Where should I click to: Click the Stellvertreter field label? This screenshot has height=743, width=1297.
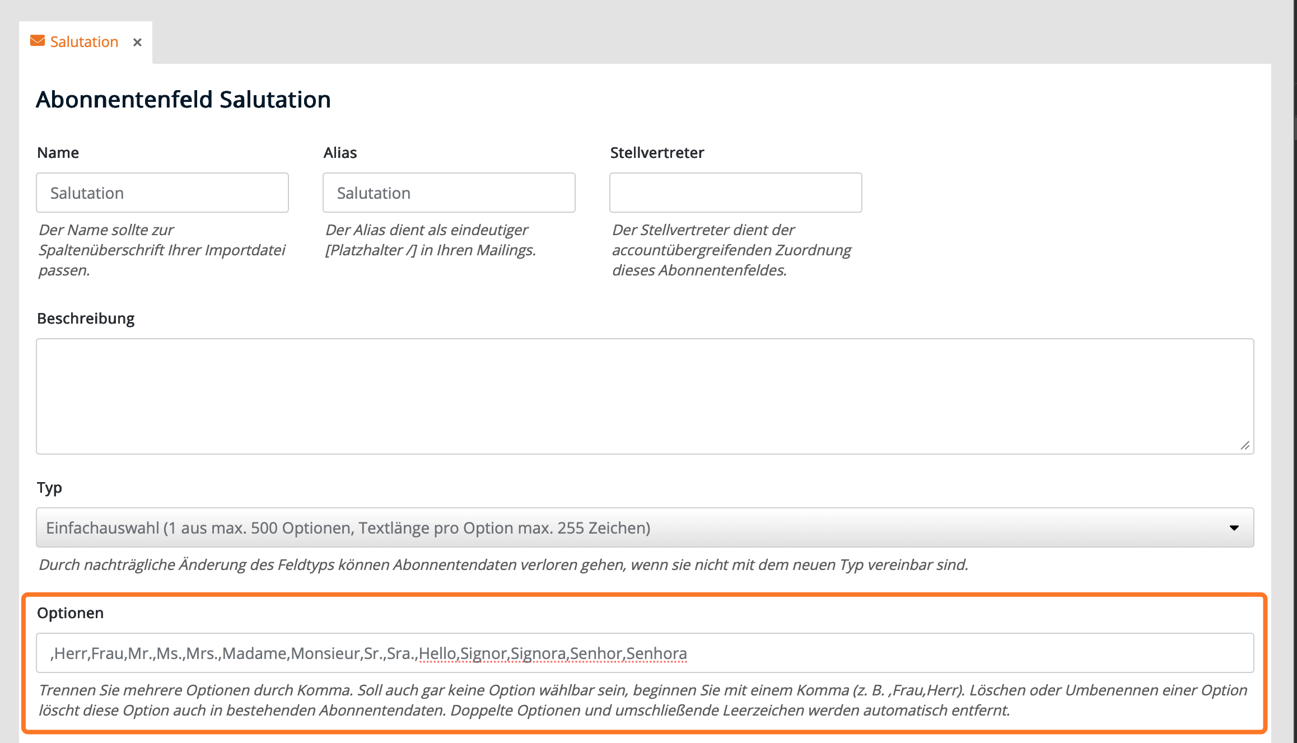click(657, 153)
